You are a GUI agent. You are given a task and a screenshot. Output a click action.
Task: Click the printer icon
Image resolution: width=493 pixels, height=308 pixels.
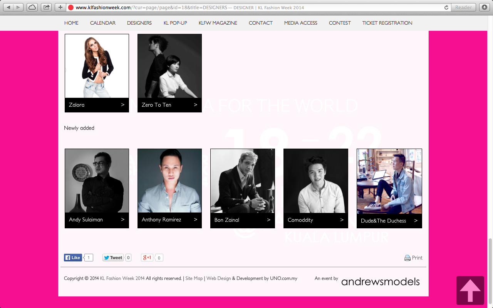(407, 258)
